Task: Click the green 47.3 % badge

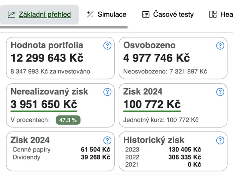Action: coord(68,120)
